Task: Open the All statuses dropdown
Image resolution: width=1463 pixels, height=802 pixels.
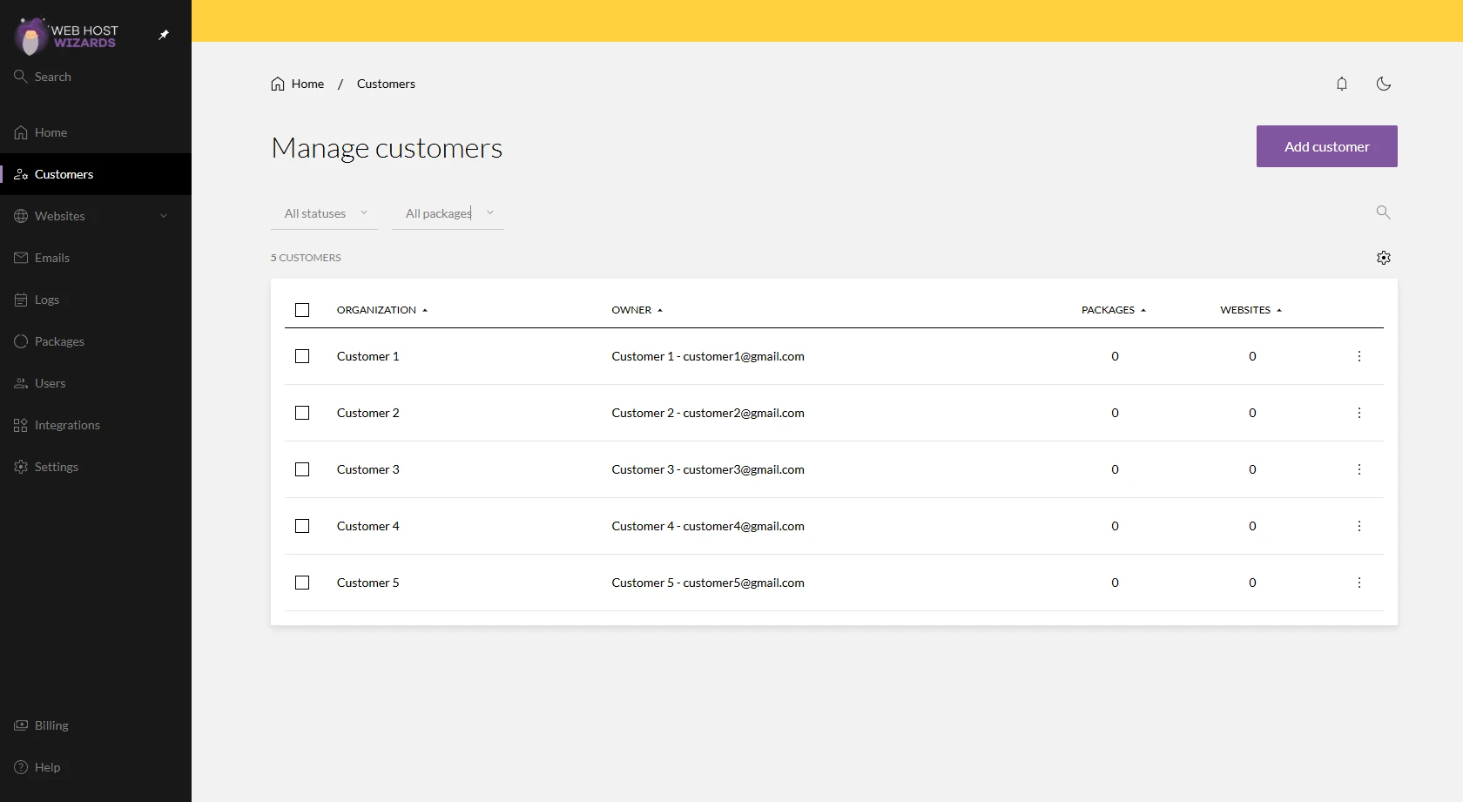Action: tap(324, 213)
